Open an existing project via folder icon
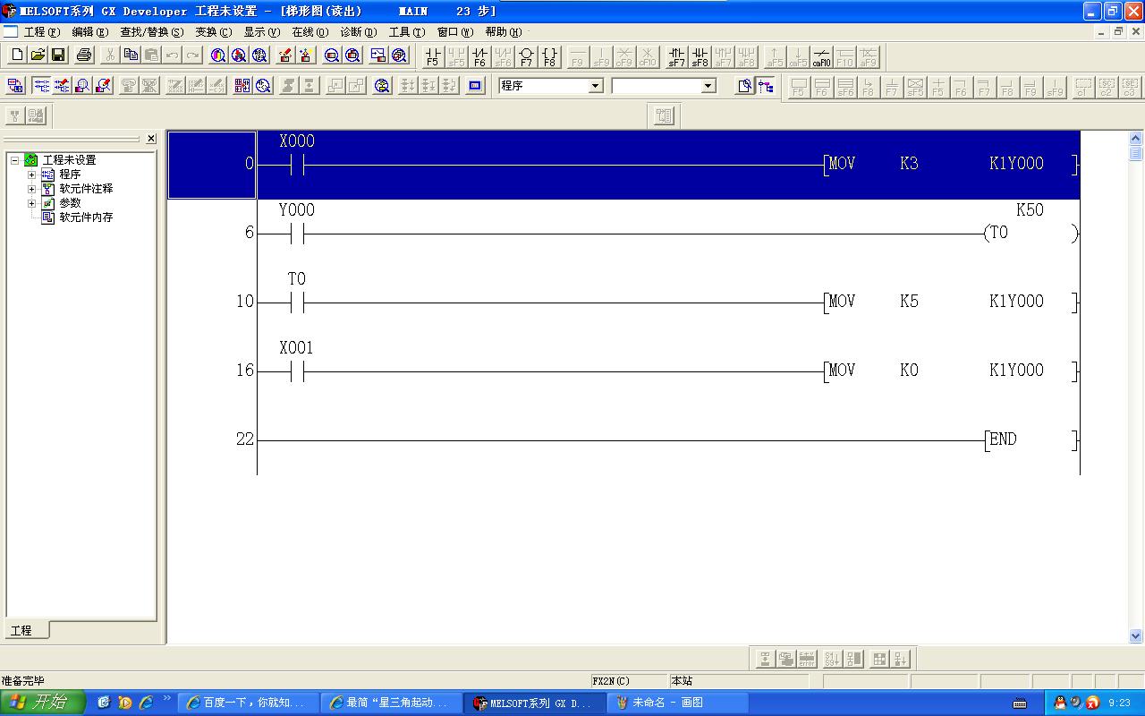The height and width of the screenshot is (716, 1145). coord(38,55)
